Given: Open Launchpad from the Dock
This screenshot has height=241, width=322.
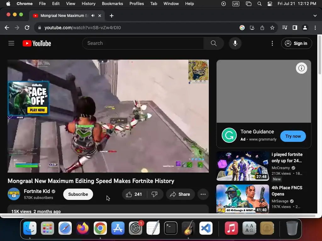Looking at the screenshot, I should (x=47, y=228).
